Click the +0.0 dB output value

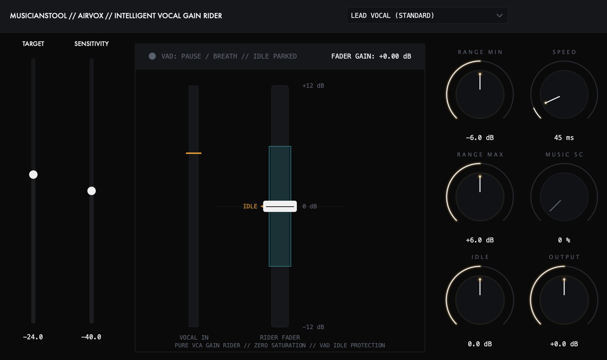pyautogui.click(x=564, y=344)
